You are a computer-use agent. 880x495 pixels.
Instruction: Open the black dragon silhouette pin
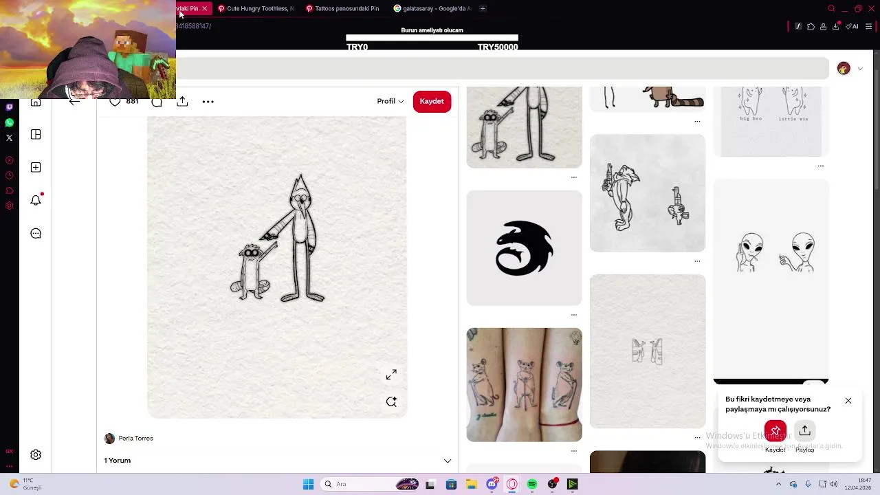[524, 248]
